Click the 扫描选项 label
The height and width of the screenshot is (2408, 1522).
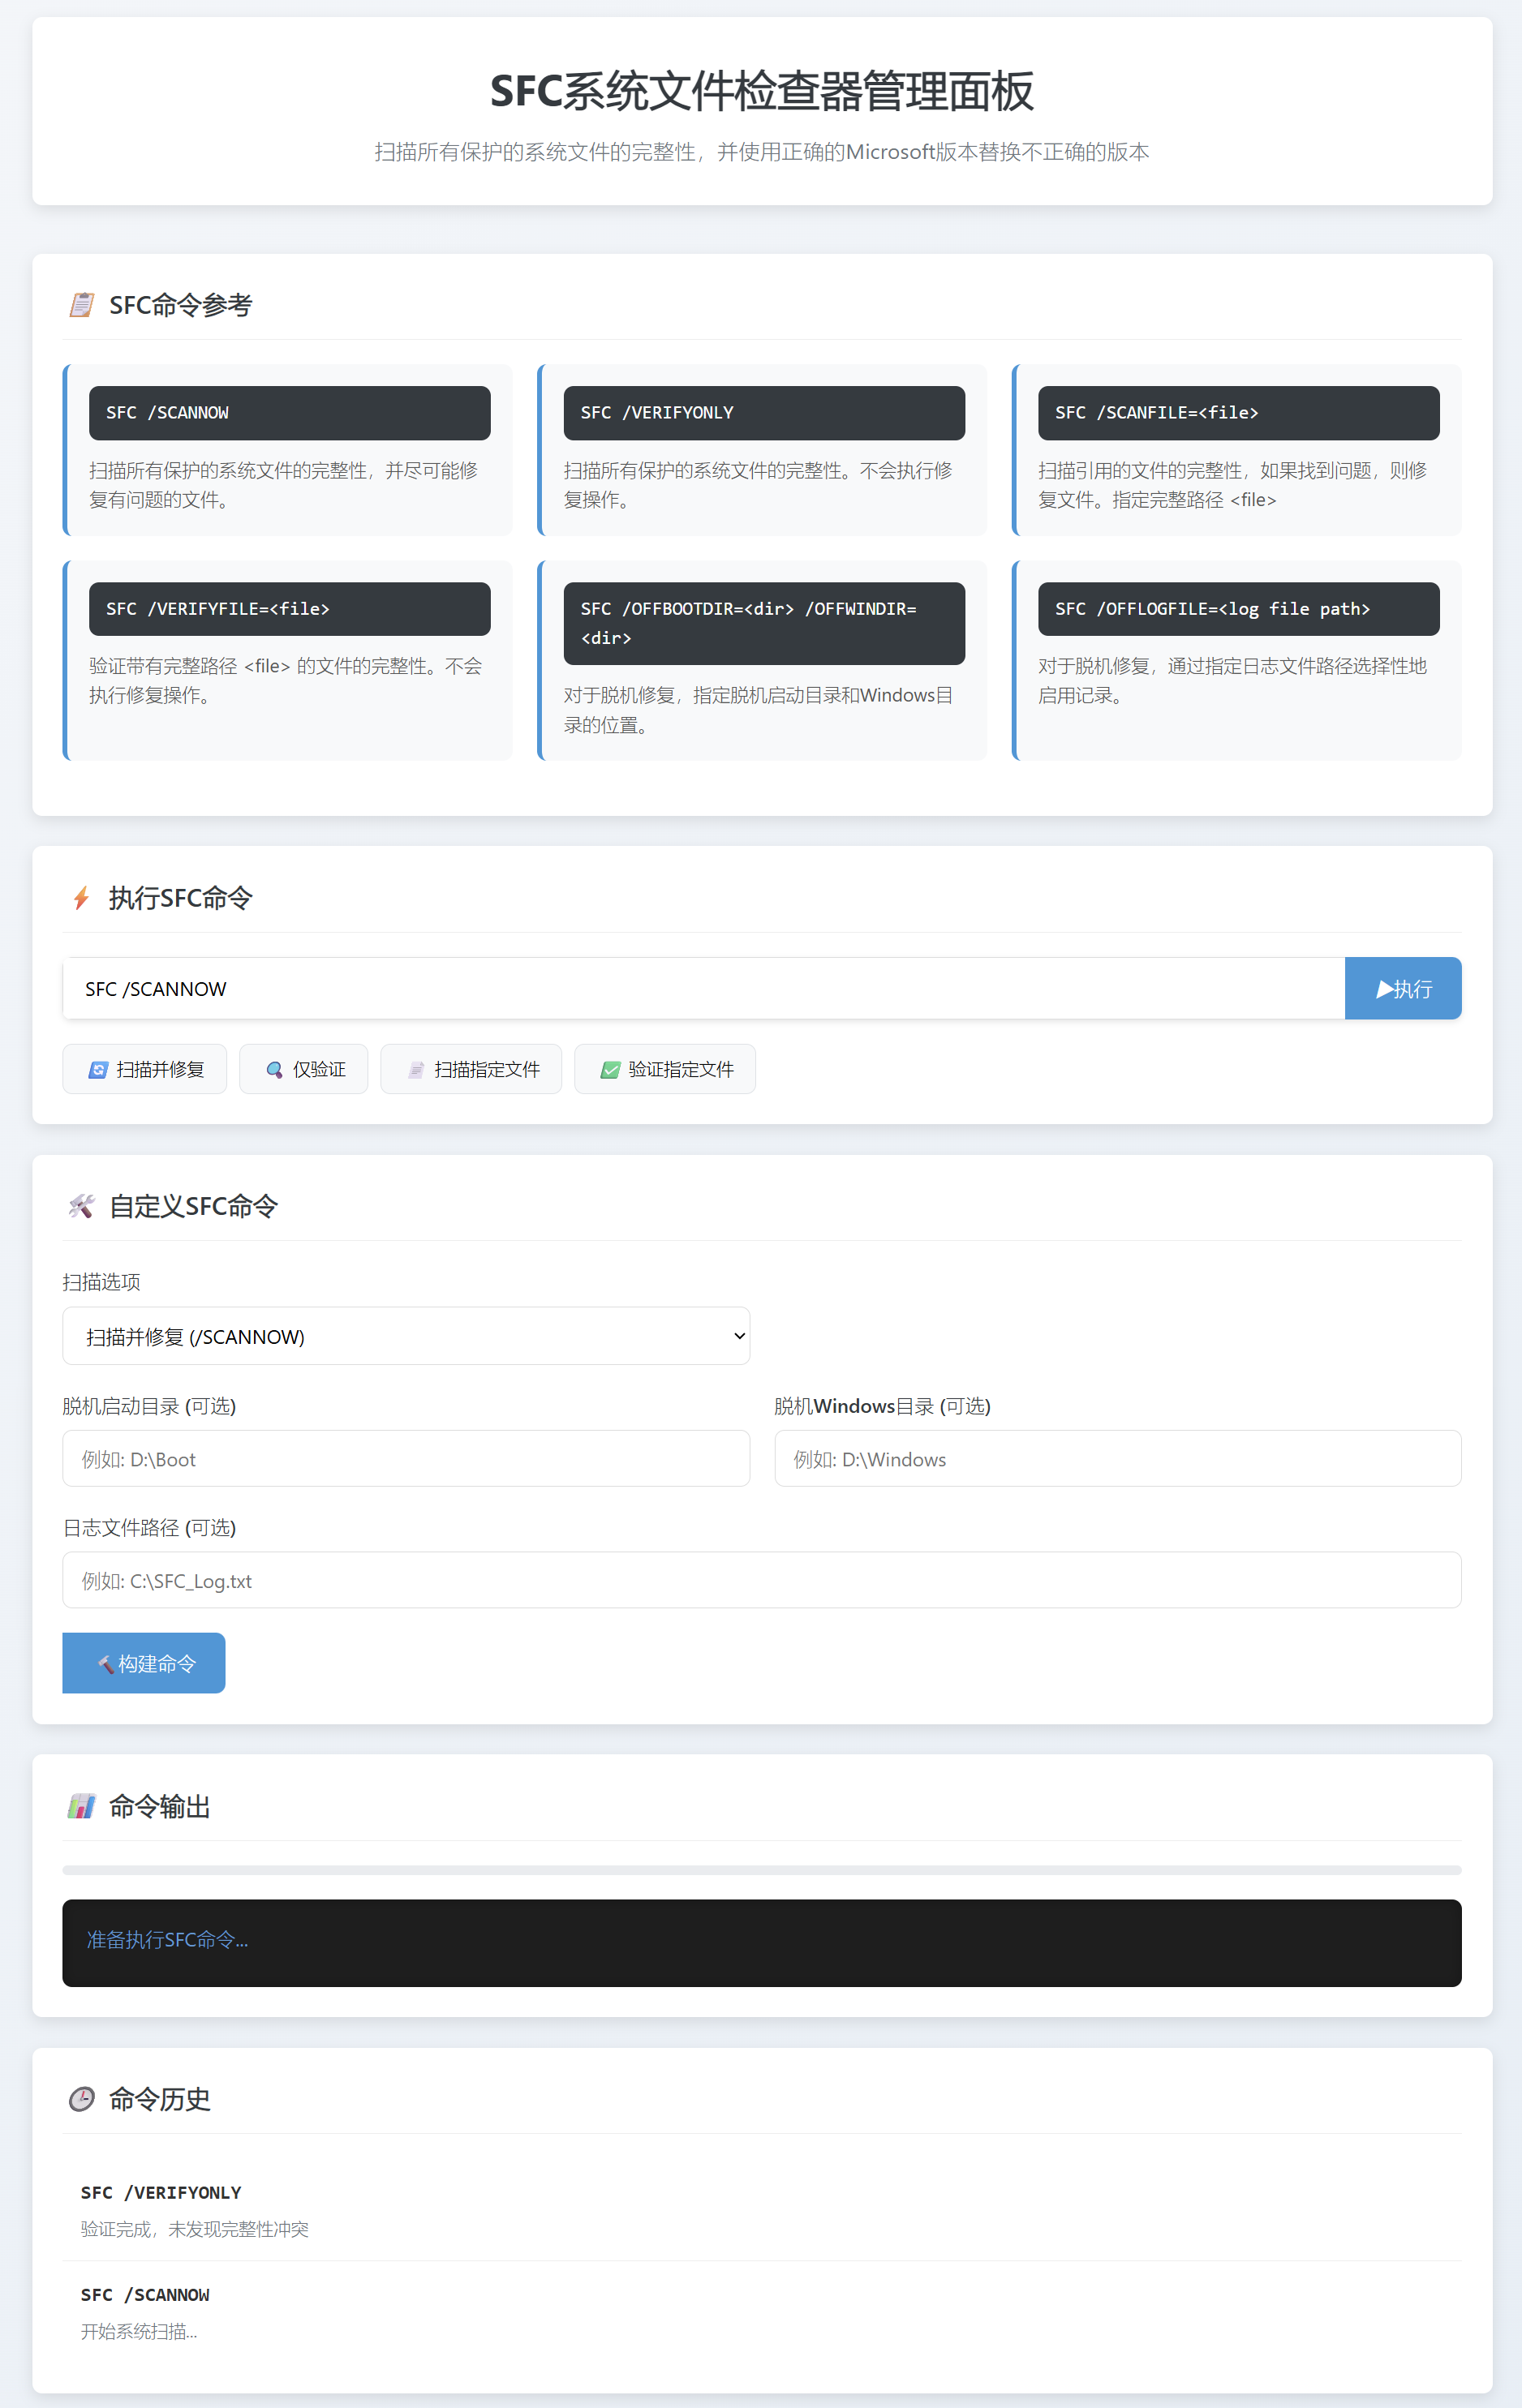click(101, 1282)
